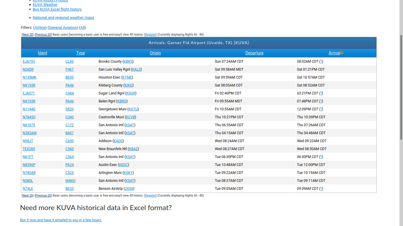Image resolution: width=403 pixels, height=226 pixels.
Task: Open flight N96JT
Action: click(x=28, y=141)
